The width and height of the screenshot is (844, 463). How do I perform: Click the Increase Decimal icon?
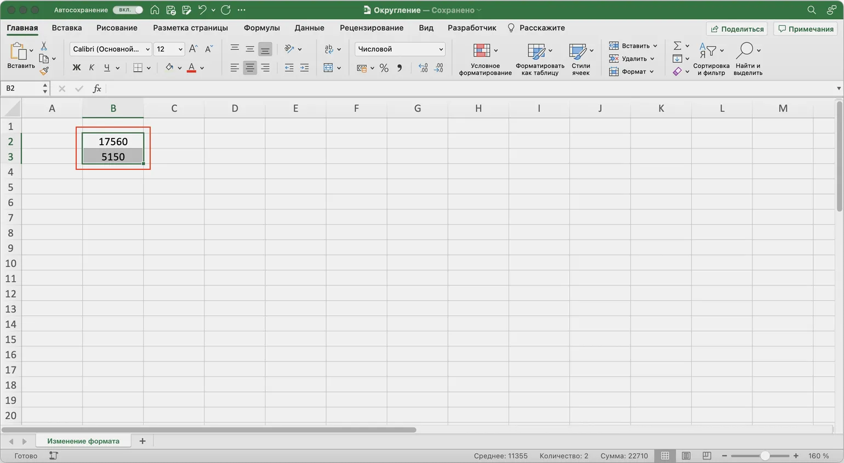click(423, 68)
